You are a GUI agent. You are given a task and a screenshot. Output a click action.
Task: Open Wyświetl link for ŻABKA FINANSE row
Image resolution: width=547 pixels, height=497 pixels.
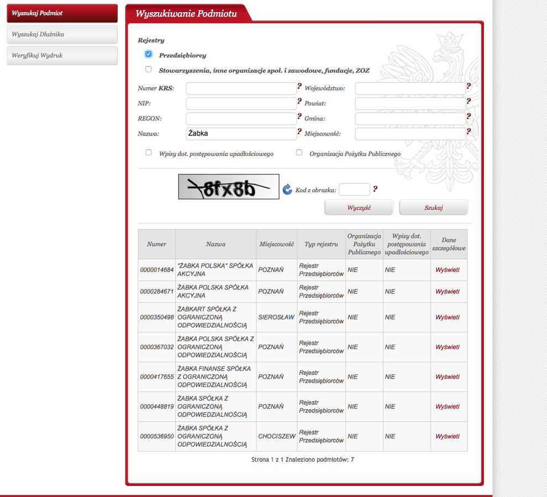448,377
